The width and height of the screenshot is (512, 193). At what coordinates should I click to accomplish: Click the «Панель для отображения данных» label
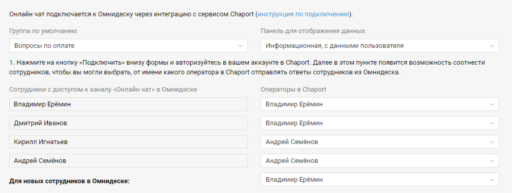pyautogui.click(x=313, y=31)
